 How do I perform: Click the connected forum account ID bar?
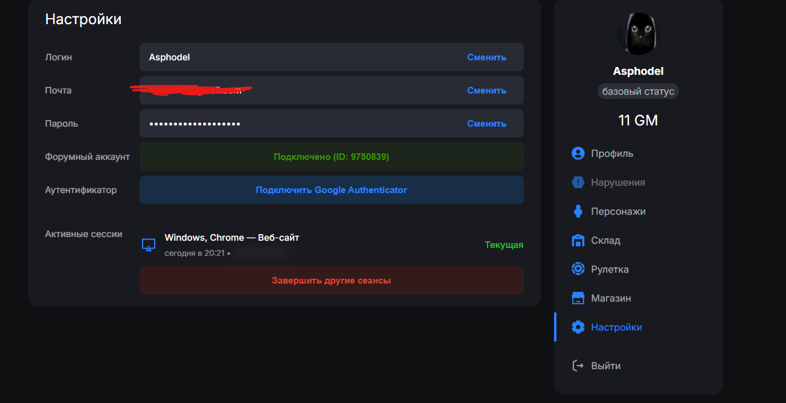click(x=331, y=157)
